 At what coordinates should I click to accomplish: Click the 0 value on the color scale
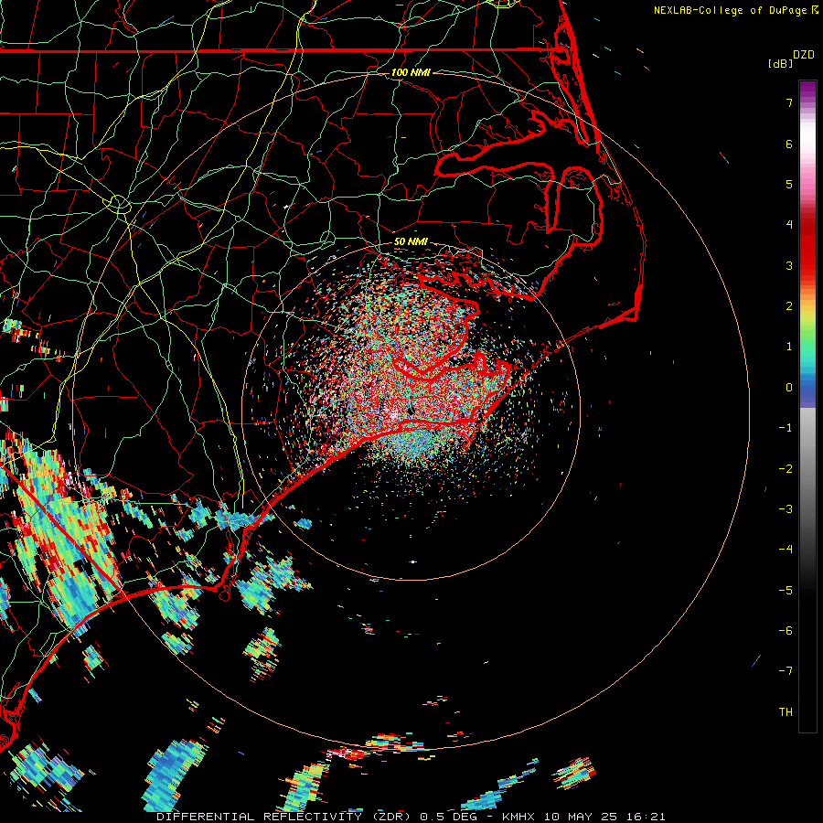point(789,388)
